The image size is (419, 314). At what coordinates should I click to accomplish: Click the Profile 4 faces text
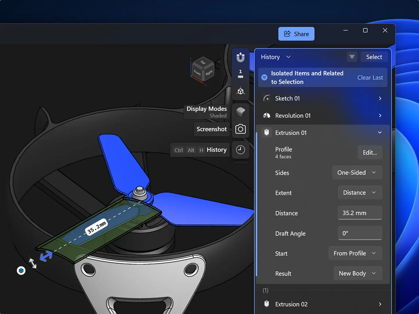(x=284, y=153)
